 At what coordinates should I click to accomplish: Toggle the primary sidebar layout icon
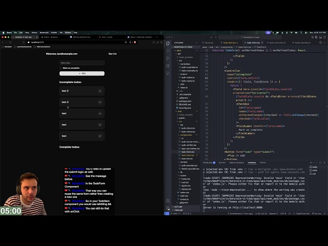(x=317, y=37)
